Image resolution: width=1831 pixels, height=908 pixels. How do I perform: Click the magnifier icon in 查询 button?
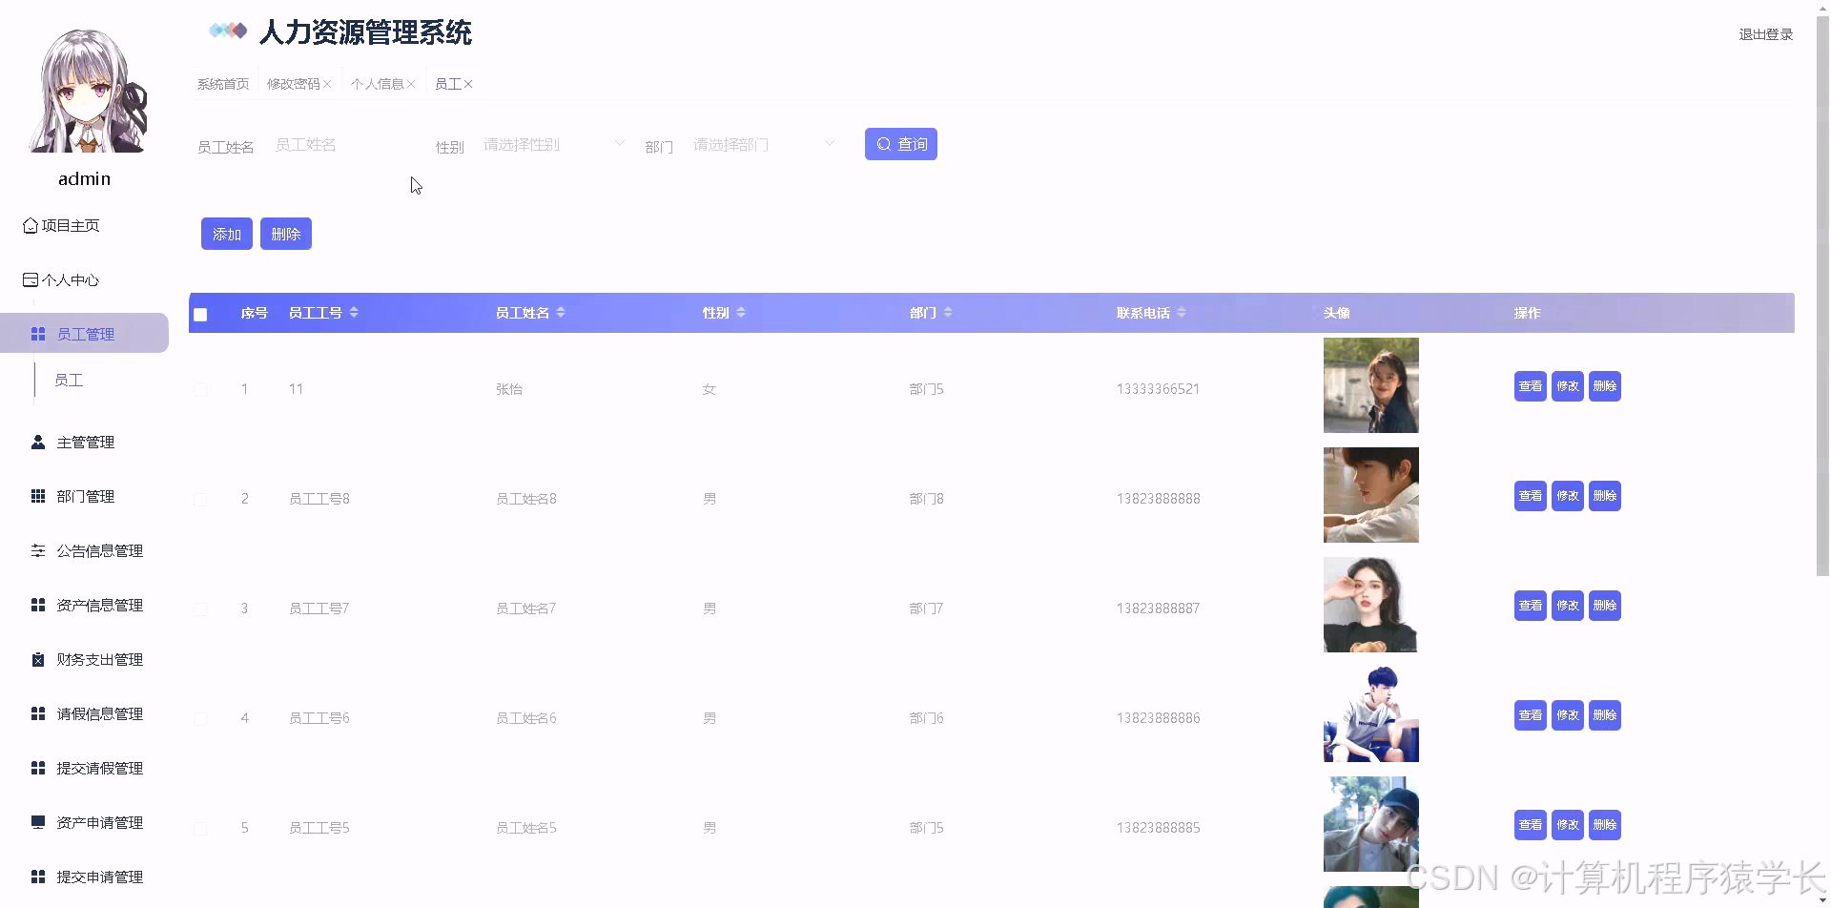(x=882, y=143)
